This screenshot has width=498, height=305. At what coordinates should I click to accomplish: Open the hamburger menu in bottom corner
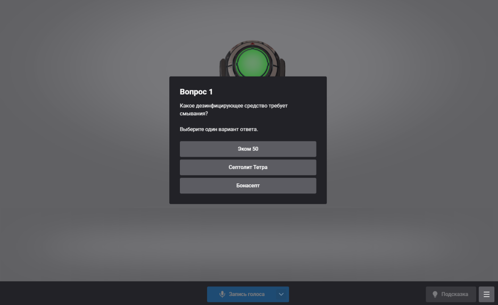coord(486,294)
